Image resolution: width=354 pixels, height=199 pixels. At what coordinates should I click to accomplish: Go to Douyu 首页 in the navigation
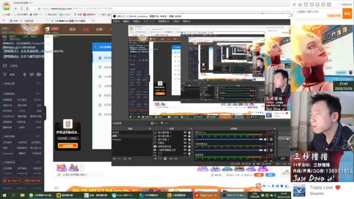[73, 29]
